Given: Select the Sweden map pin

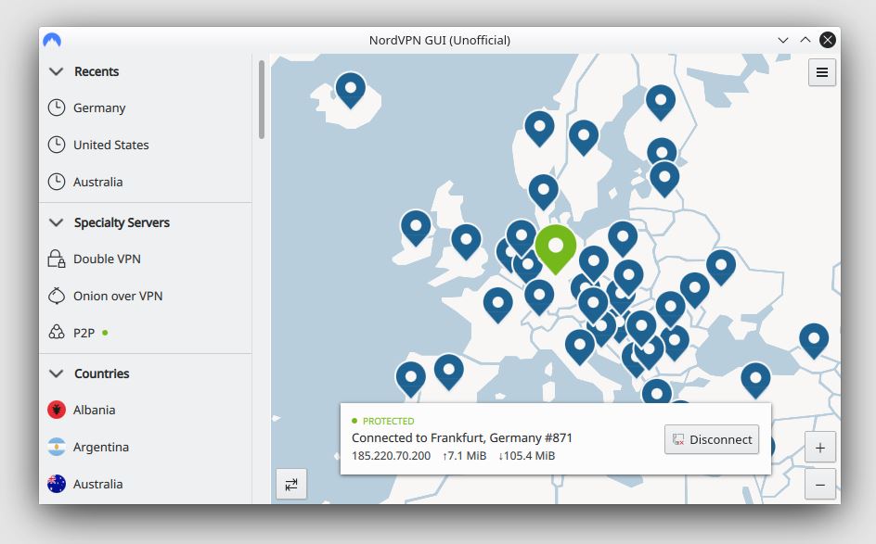Looking at the screenshot, I should click(584, 137).
